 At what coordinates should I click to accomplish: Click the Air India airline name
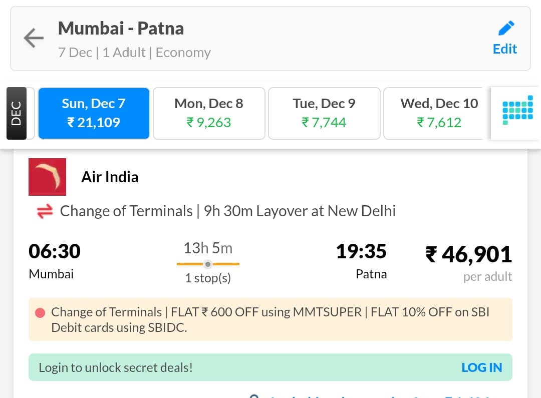110,177
